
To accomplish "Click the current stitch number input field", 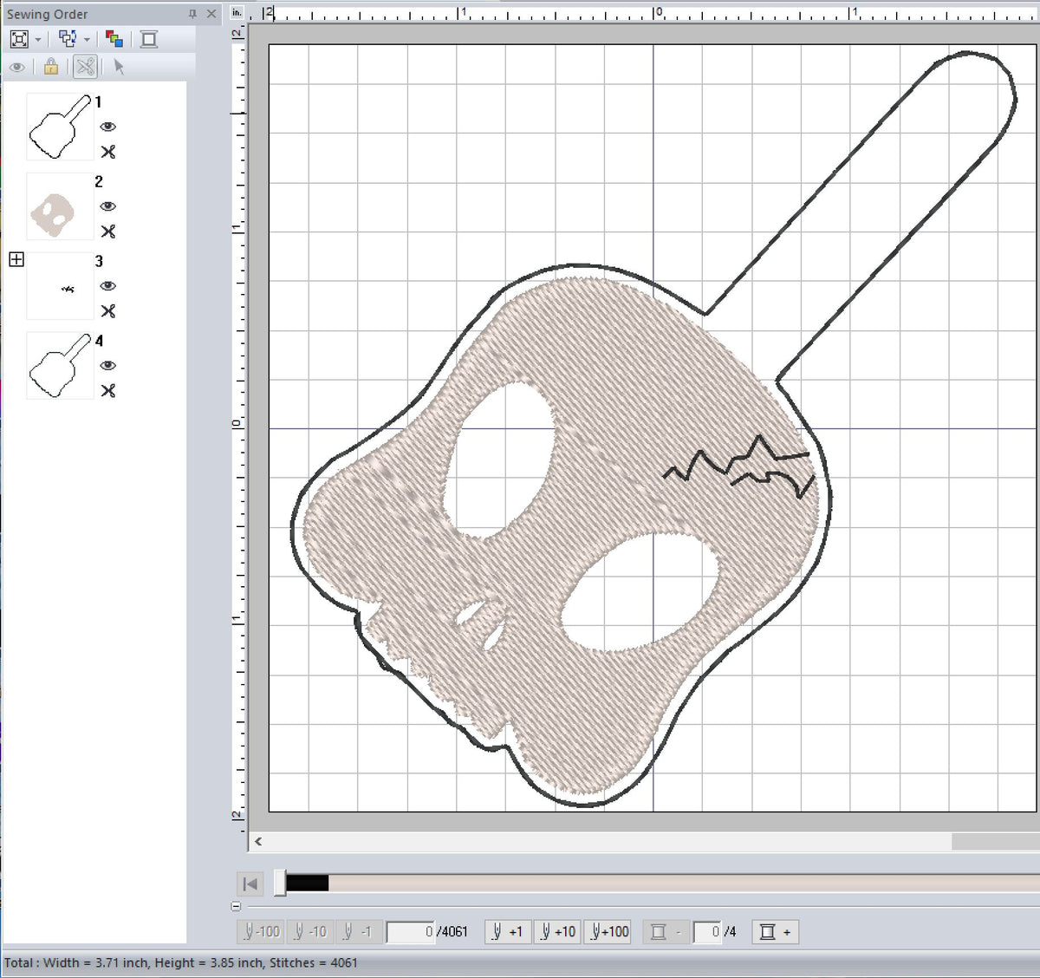I will [411, 932].
